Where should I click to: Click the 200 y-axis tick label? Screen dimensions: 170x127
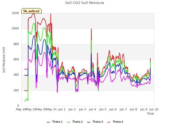tap(16, 90)
